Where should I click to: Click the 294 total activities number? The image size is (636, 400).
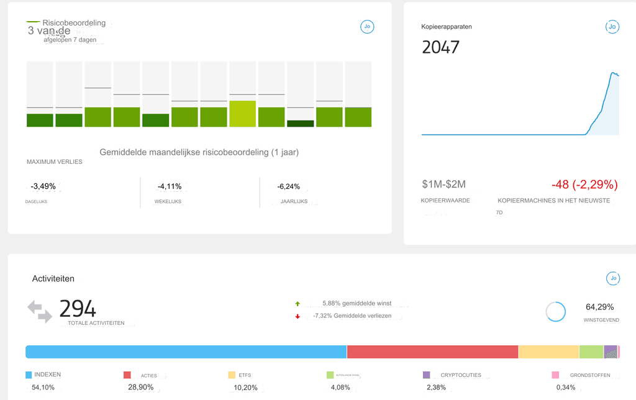click(x=78, y=309)
